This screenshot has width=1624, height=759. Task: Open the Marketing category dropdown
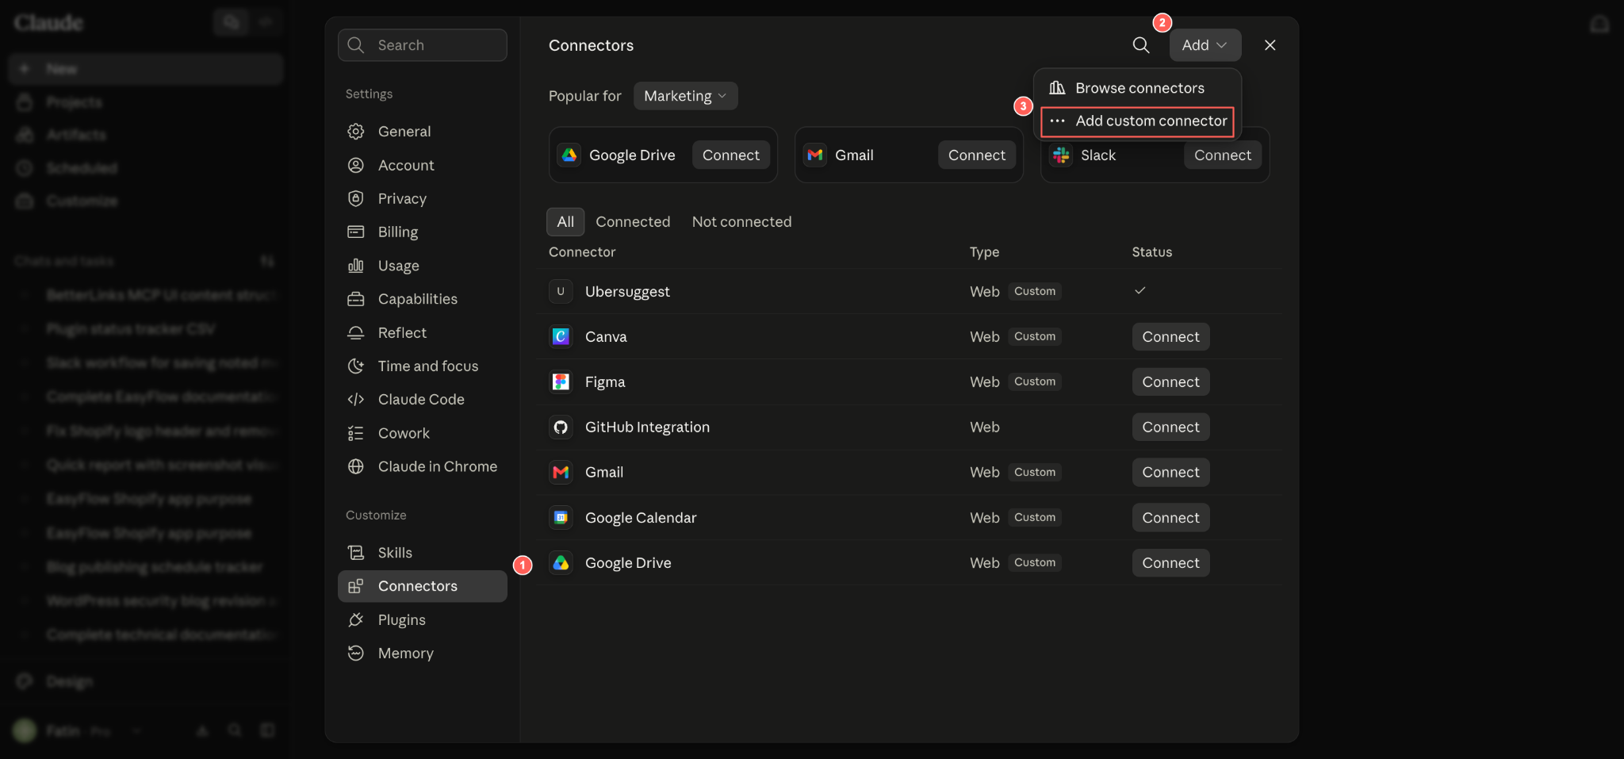(685, 96)
